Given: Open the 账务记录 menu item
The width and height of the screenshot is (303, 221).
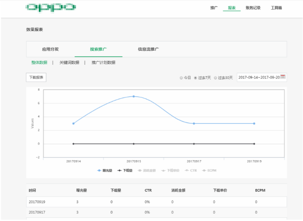Looking at the screenshot, I should [253, 7].
